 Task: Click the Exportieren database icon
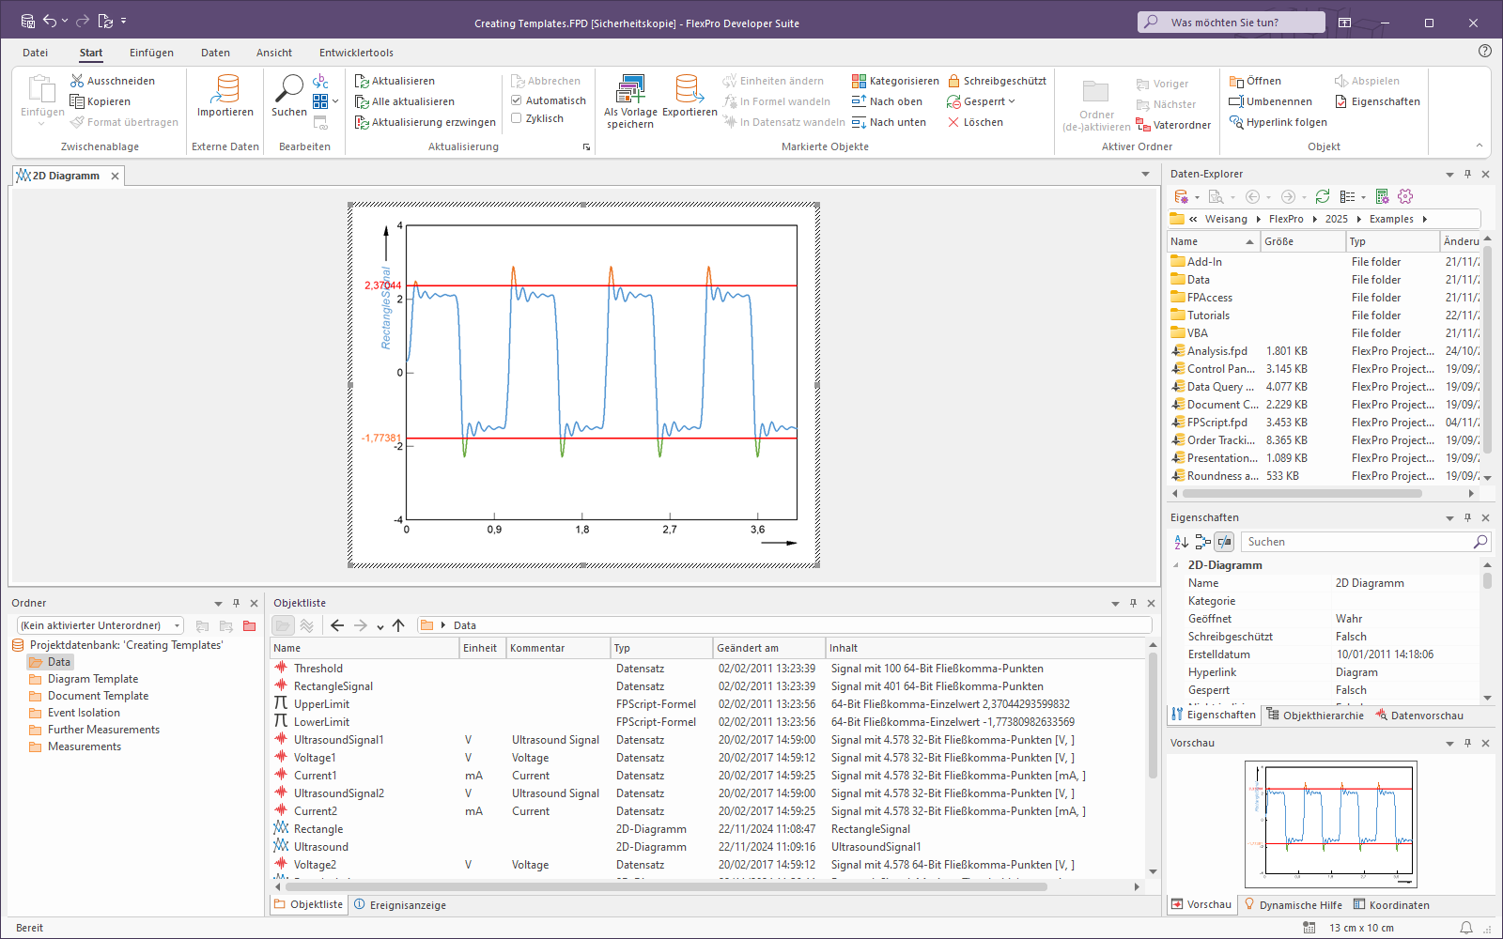[x=690, y=89]
